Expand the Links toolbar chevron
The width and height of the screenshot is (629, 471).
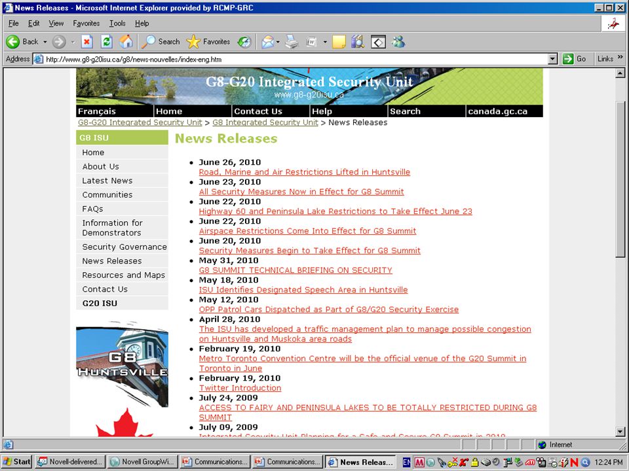point(620,57)
